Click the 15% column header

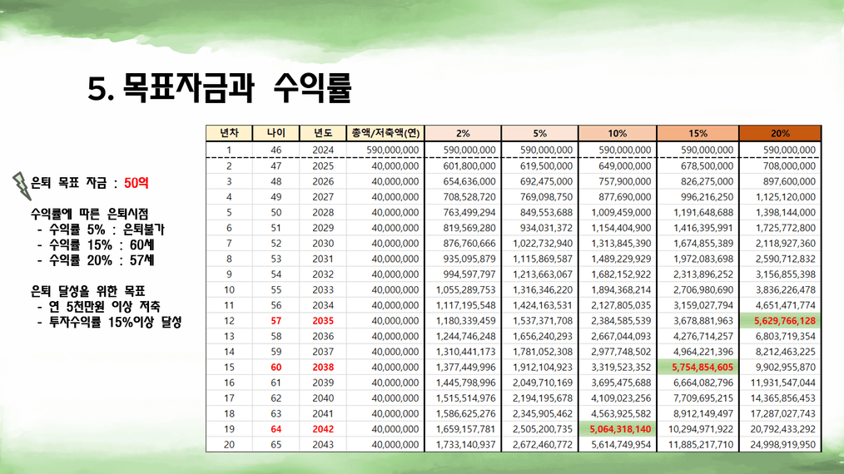point(698,133)
